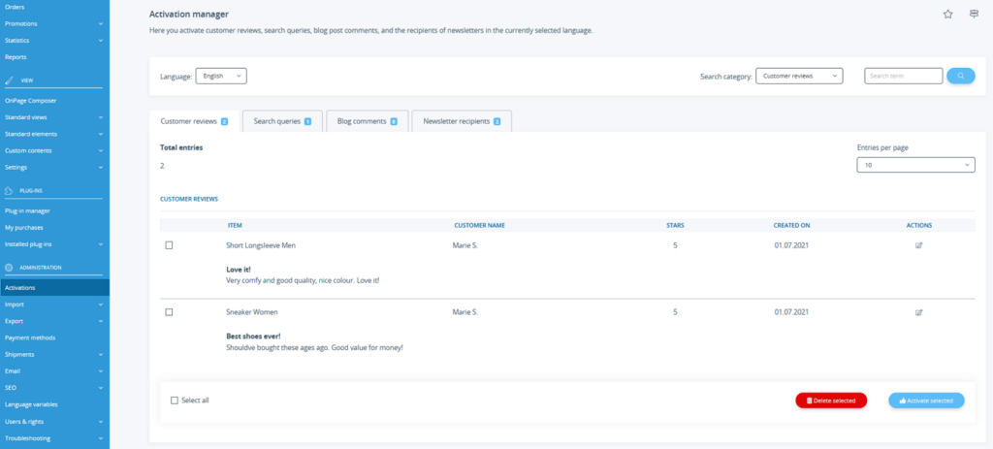Switch to the Newsletter recipients tab

(461, 121)
